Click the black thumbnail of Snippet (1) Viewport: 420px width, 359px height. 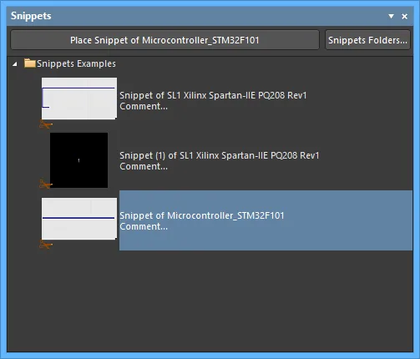(x=78, y=160)
